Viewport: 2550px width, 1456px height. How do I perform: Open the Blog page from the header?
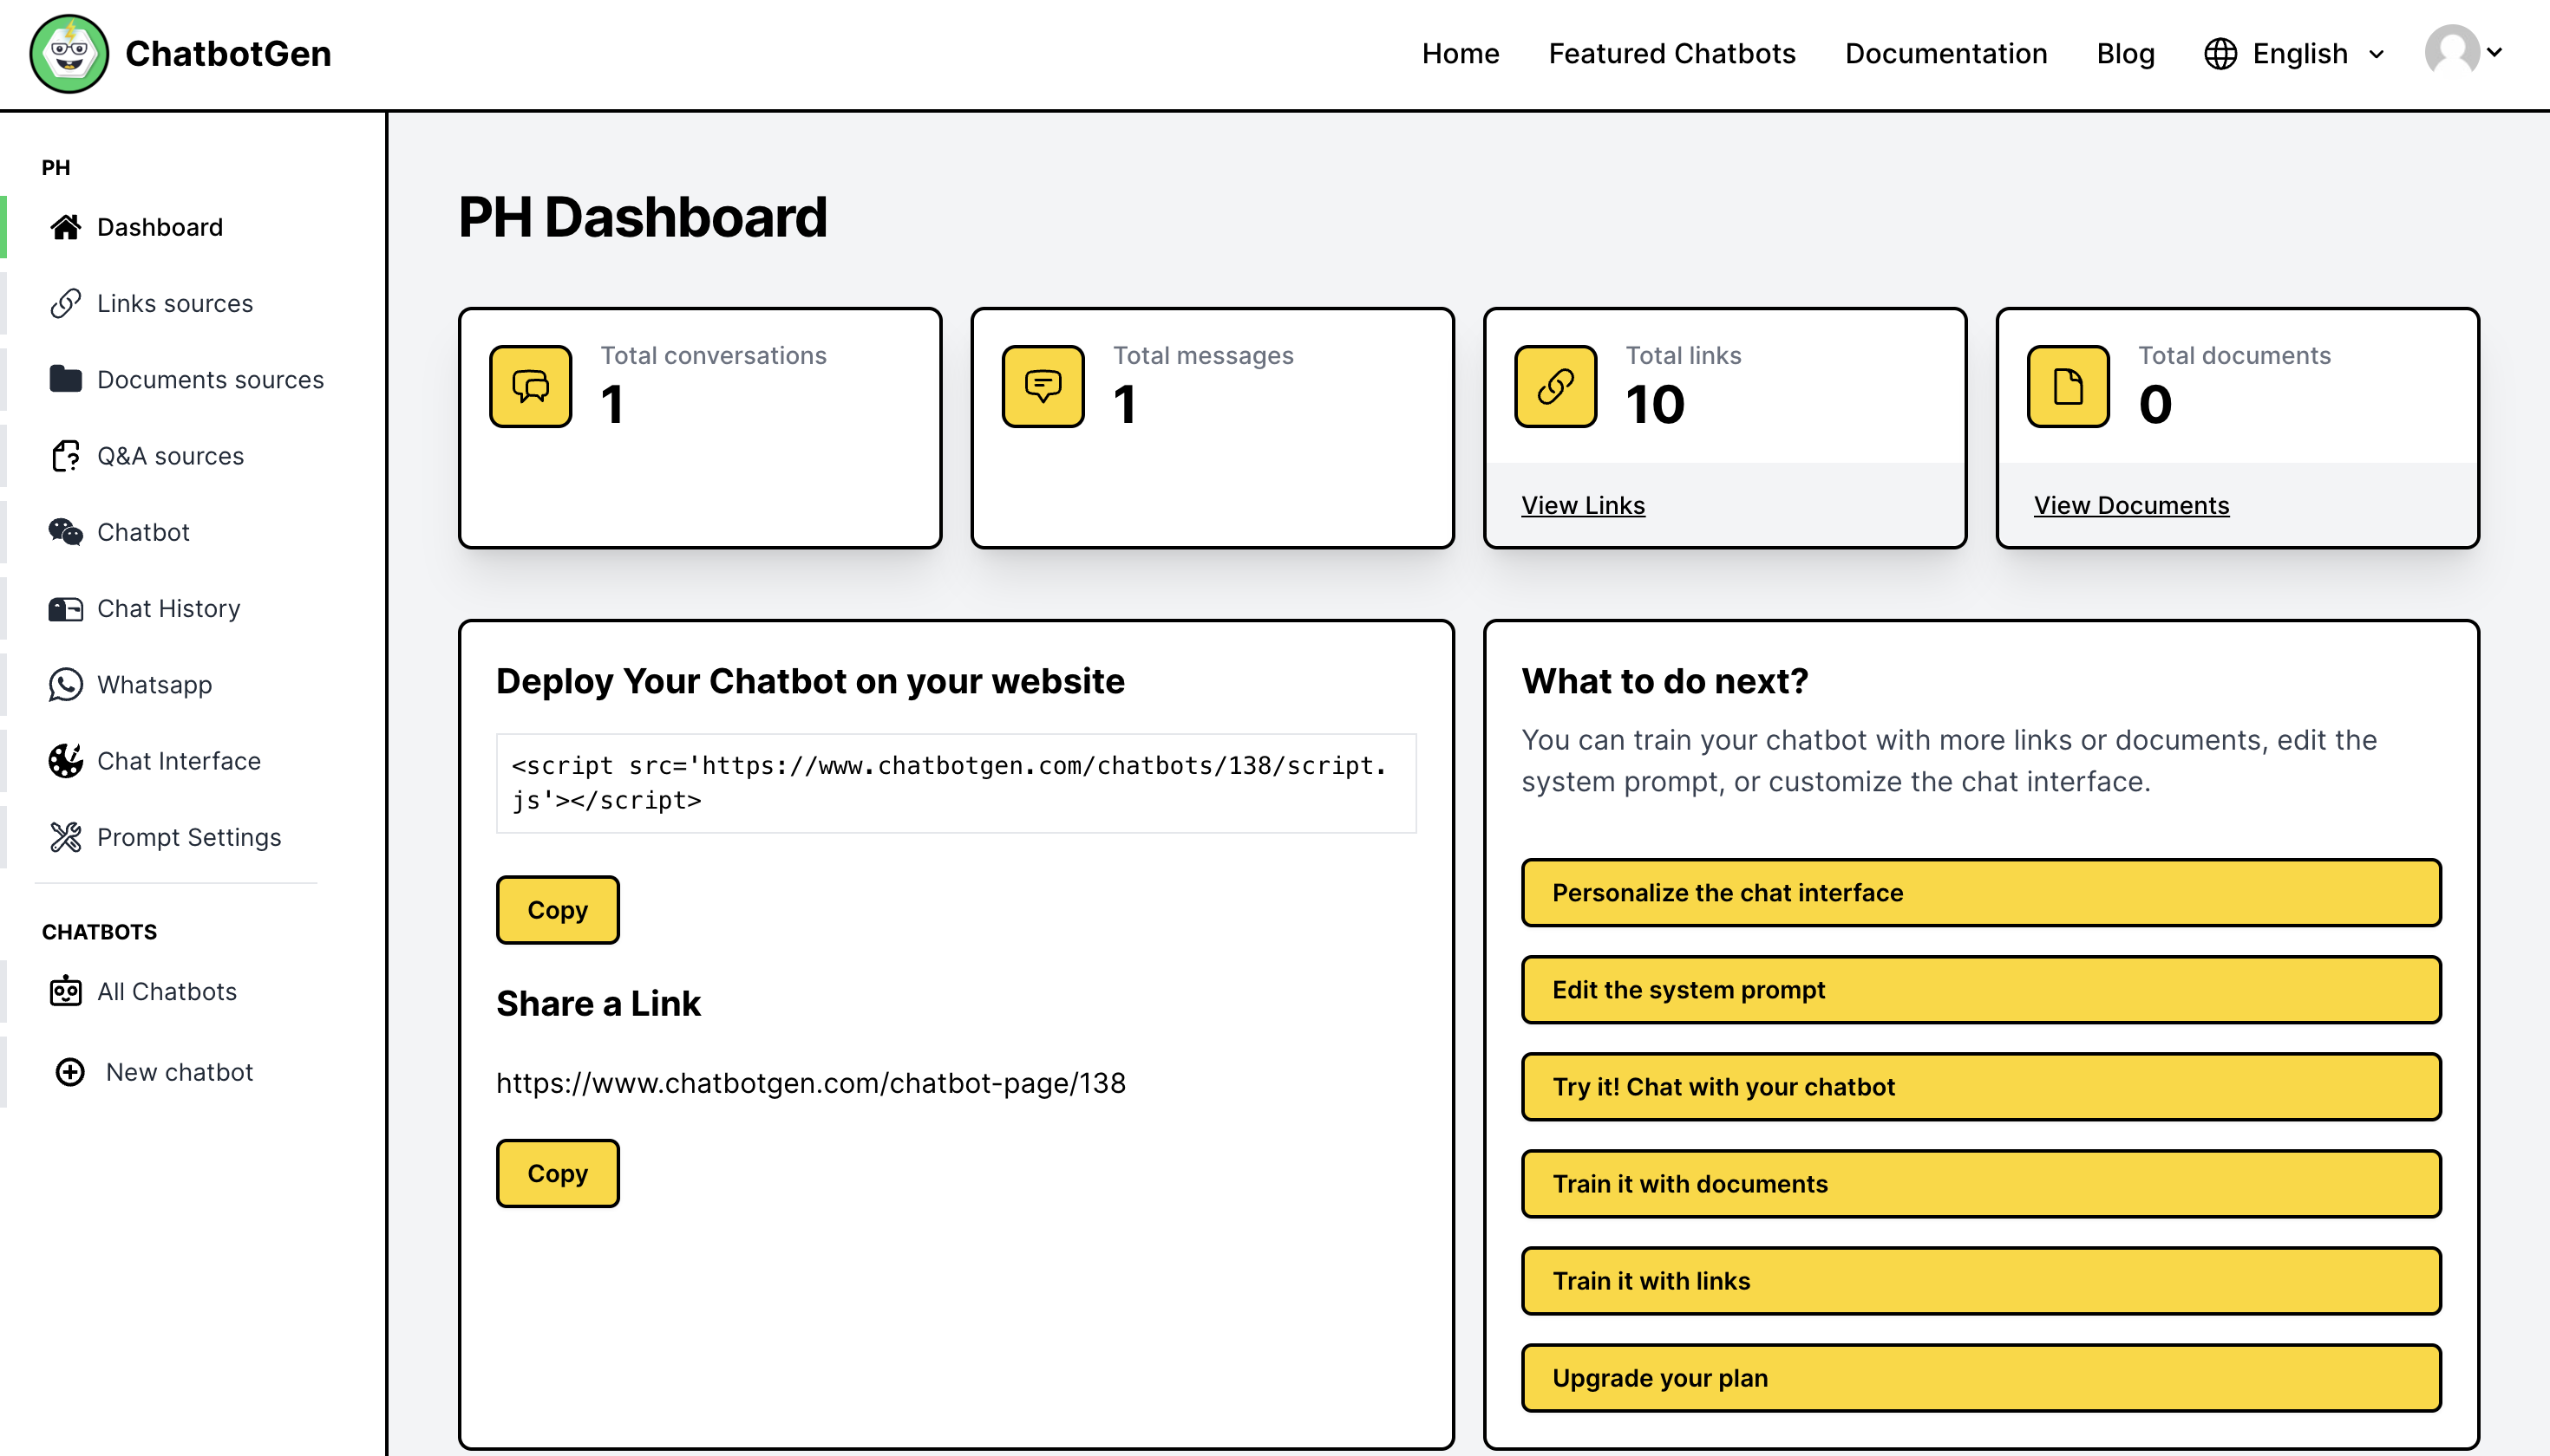(x=2125, y=53)
